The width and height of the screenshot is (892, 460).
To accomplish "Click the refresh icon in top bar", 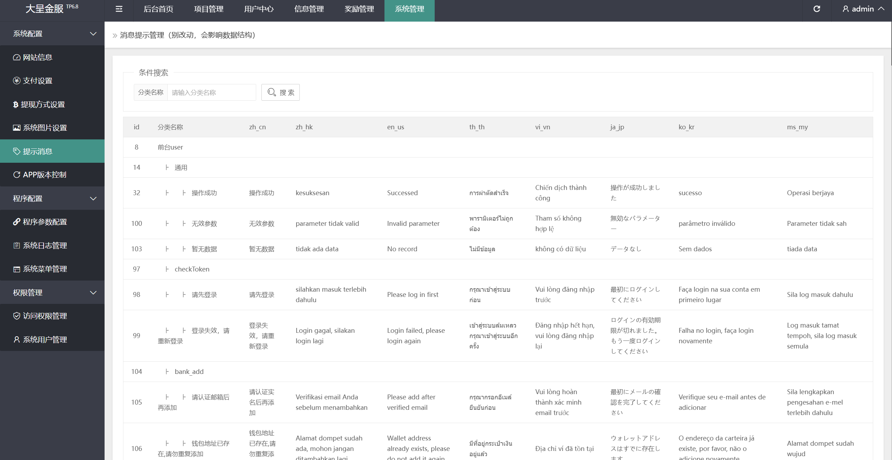I will click(817, 9).
